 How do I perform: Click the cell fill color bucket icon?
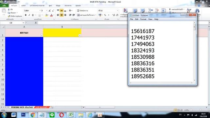[x=46, y=15]
